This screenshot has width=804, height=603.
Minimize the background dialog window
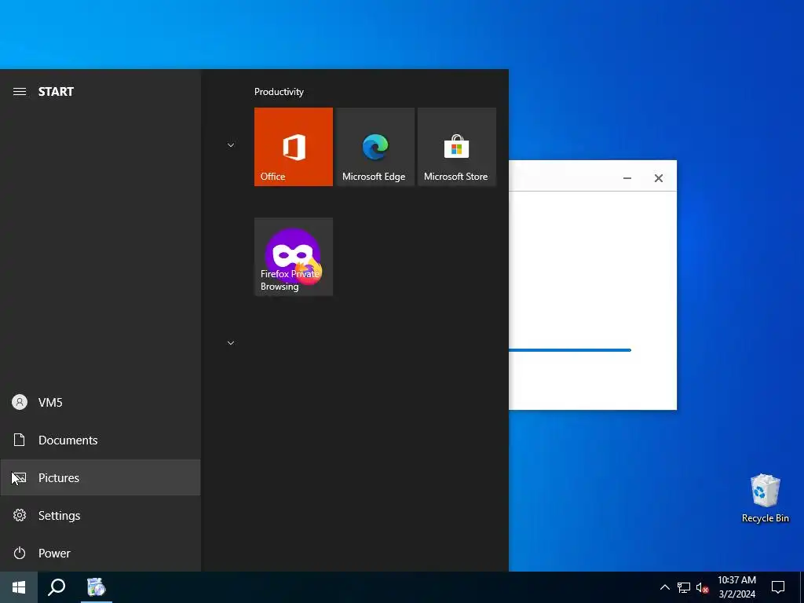(627, 178)
